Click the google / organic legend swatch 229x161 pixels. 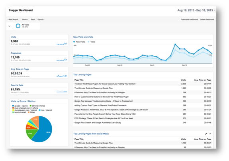(13, 106)
